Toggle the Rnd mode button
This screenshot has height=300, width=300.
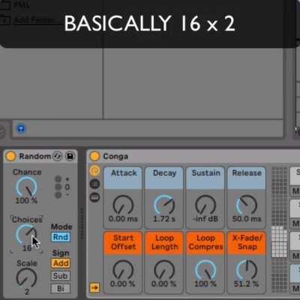point(61,237)
